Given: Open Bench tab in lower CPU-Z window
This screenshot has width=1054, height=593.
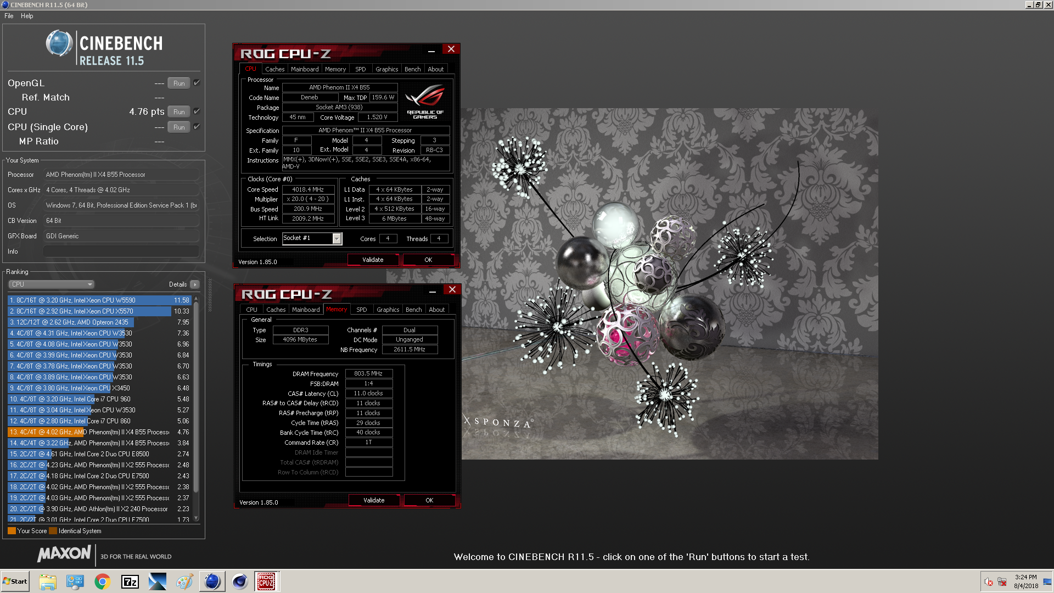Looking at the screenshot, I should pos(413,310).
